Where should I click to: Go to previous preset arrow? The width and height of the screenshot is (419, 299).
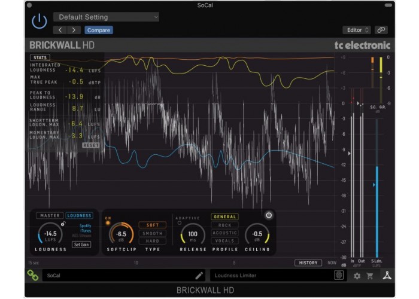pos(60,30)
